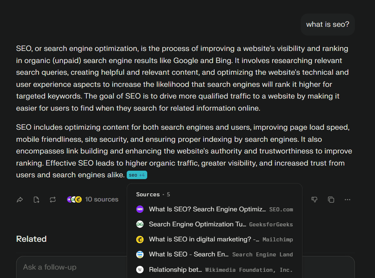Click the stacked source avatars
The image size is (375, 278).
[x=74, y=199]
